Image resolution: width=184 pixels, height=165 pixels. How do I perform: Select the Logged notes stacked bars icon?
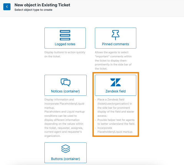click(x=65, y=35)
